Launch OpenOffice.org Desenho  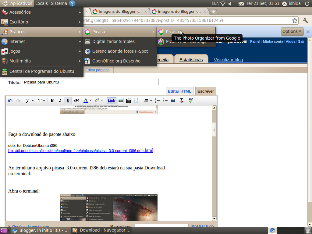point(120,61)
